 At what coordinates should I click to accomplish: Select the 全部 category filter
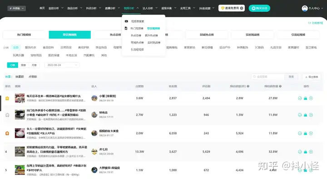16,48
